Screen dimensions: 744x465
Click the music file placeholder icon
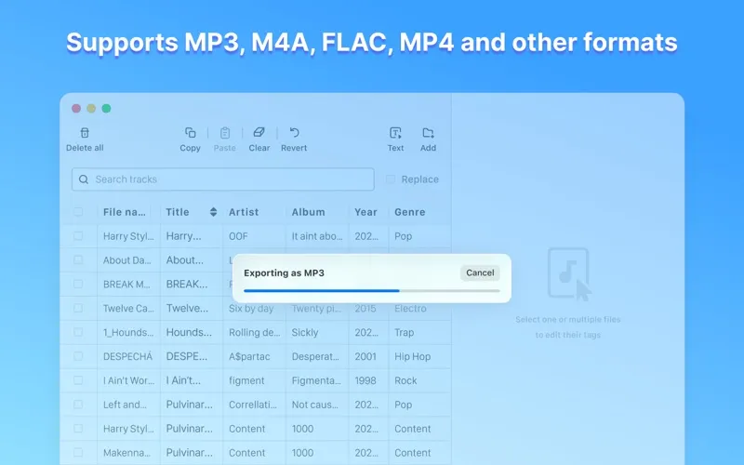[x=569, y=274]
